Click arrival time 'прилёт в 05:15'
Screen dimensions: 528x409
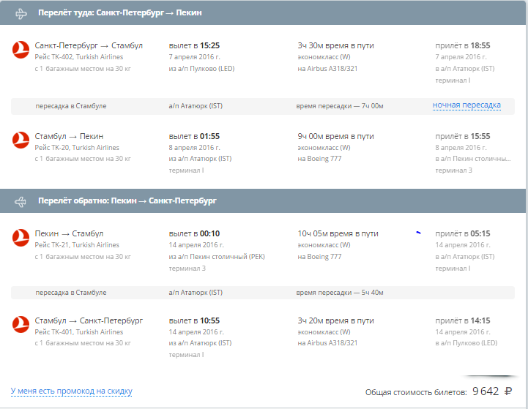(463, 233)
